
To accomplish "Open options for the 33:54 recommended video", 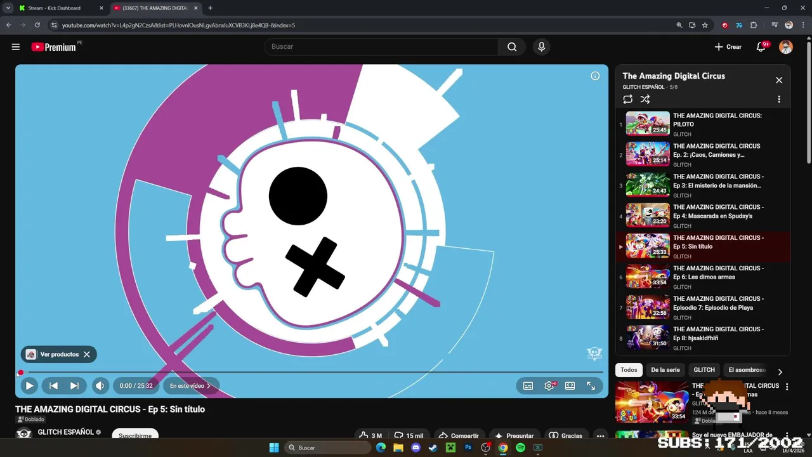I will coord(787,387).
